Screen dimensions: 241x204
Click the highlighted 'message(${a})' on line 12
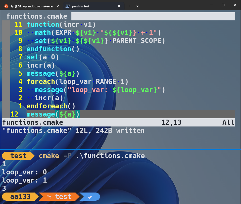tap(53, 114)
